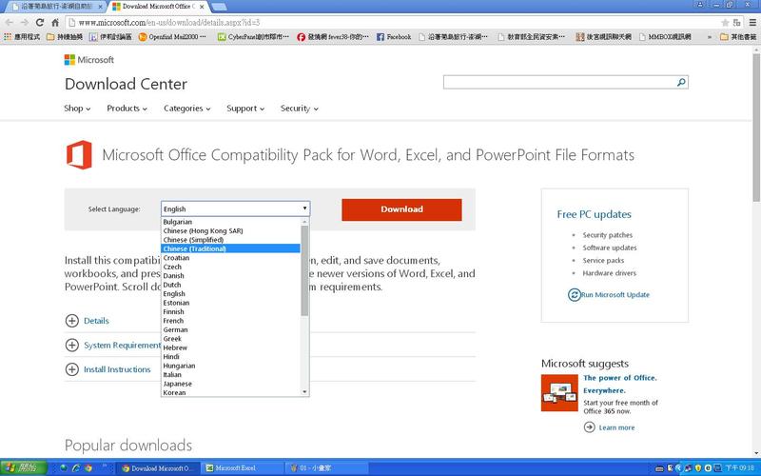This screenshot has height=476, width=761.
Task: Click the search magnifier icon
Action: click(681, 82)
